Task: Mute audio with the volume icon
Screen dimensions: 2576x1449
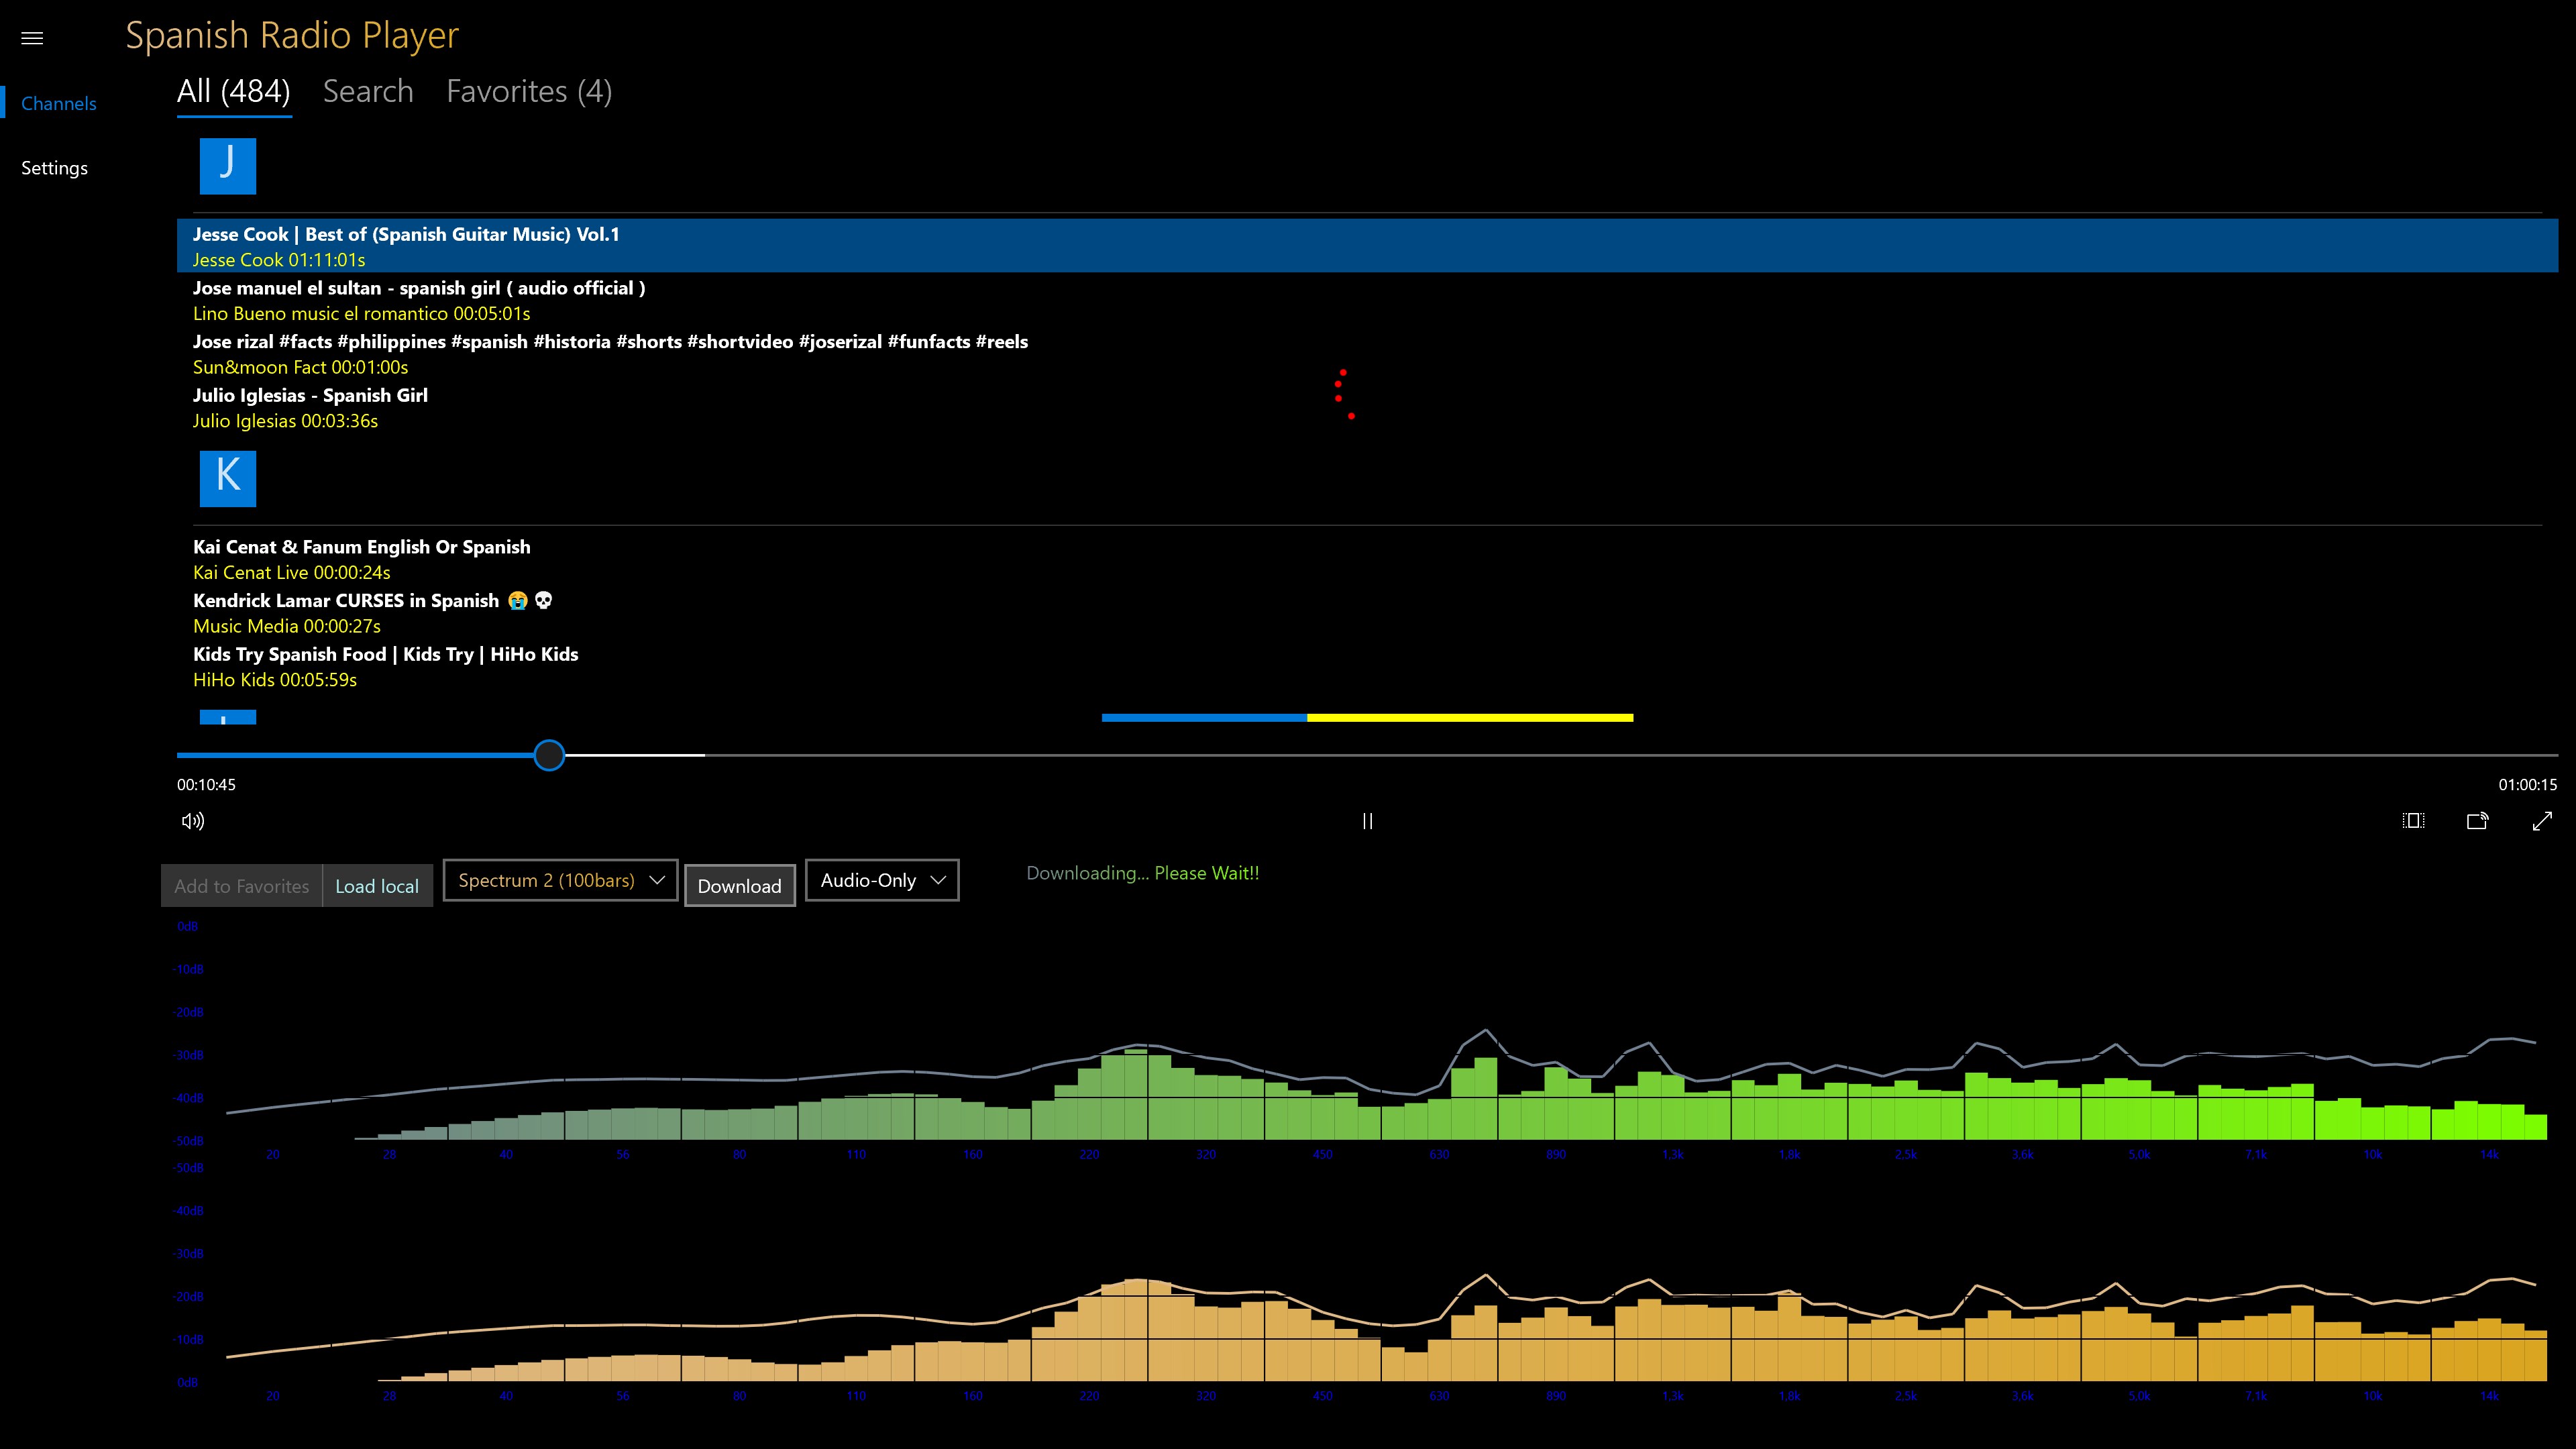Action: click(x=193, y=821)
